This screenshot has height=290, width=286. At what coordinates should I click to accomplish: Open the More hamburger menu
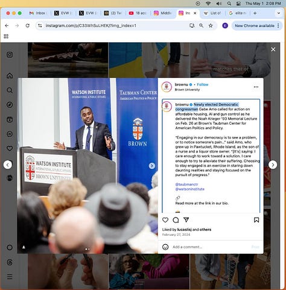tap(10, 277)
